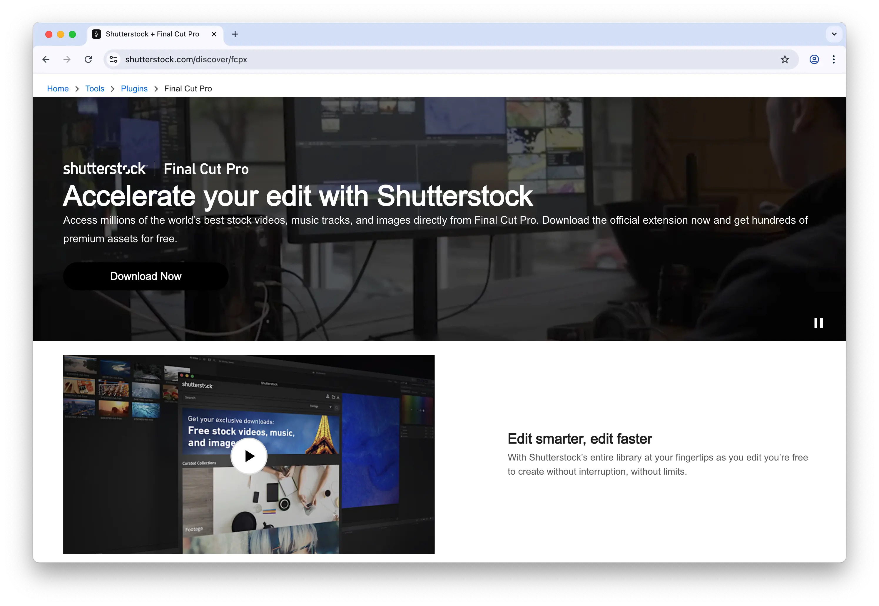Click inside the address bar
Screen dimensions: 879x606
[x=266, y=59]
